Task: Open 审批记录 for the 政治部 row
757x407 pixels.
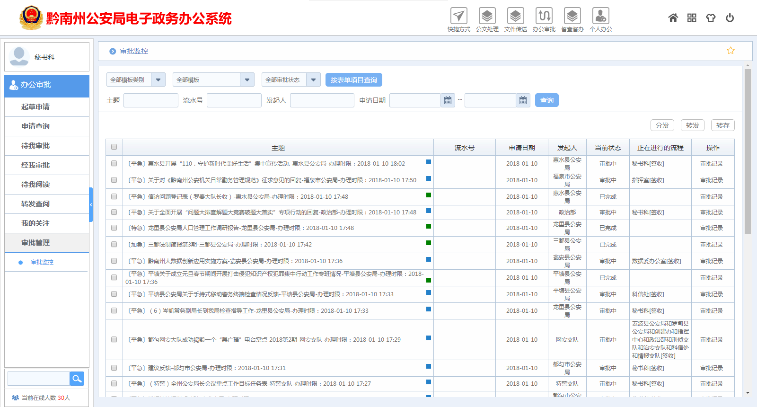Action: 712,212
